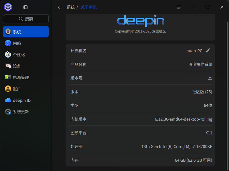The image size is (229, 171).
Task: Click the search magnifier icon
Action: tap(21, 19)
